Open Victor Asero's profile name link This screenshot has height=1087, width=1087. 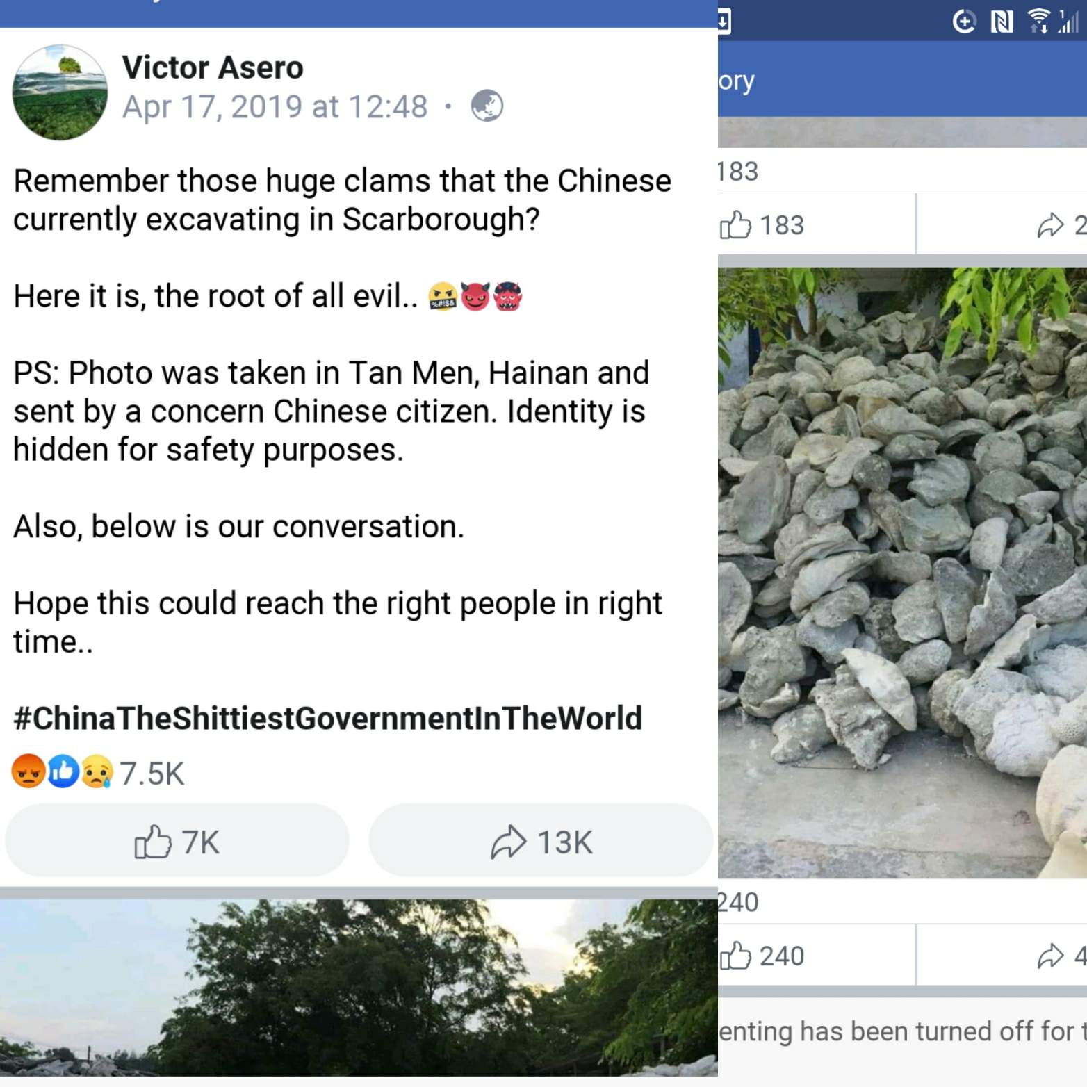(213, 67)
